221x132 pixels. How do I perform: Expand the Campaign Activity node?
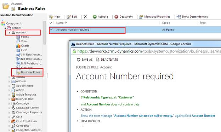coord(9,108)
